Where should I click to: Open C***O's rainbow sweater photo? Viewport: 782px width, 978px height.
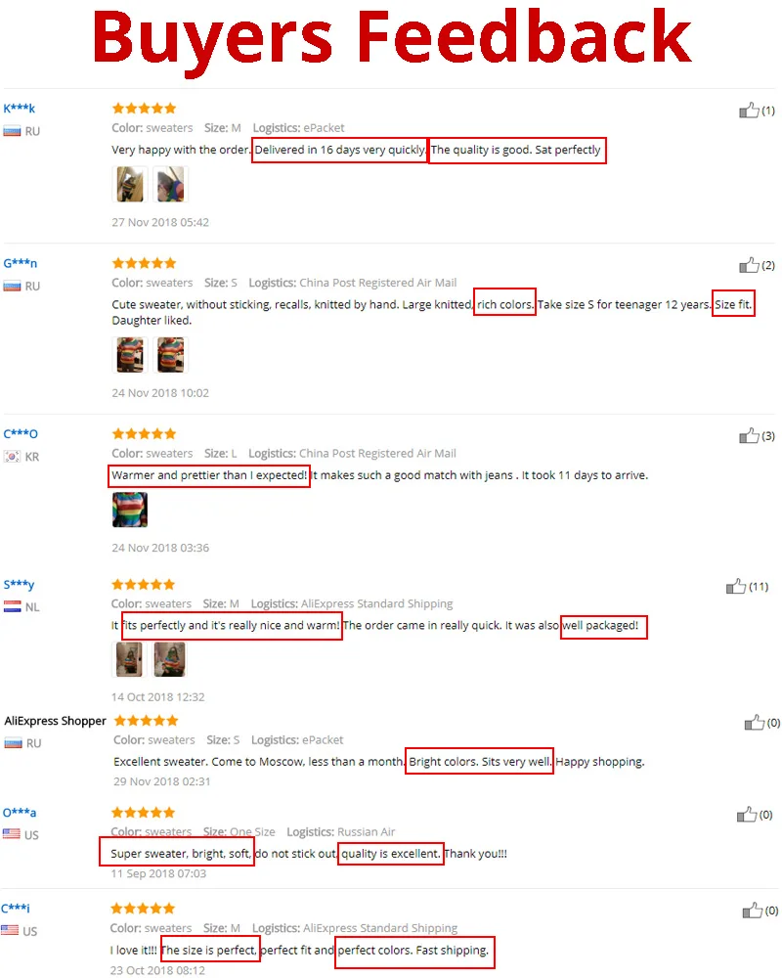pyautogui.click(x=130, y=510)
